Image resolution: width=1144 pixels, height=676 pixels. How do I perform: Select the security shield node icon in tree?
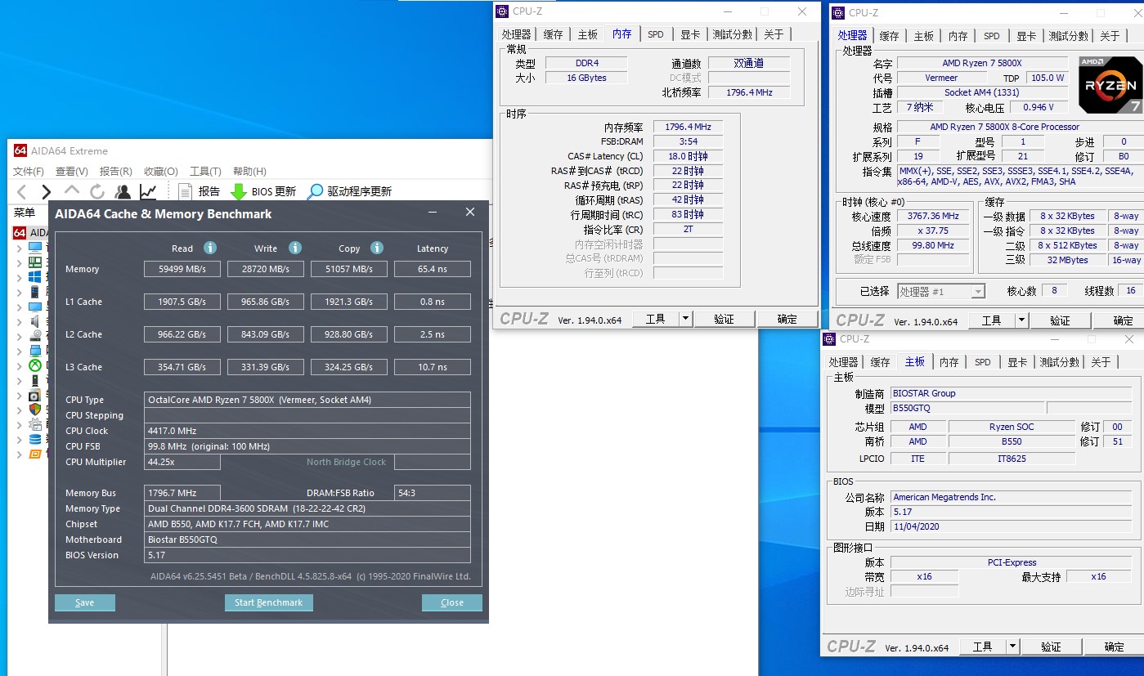[35, 409]
